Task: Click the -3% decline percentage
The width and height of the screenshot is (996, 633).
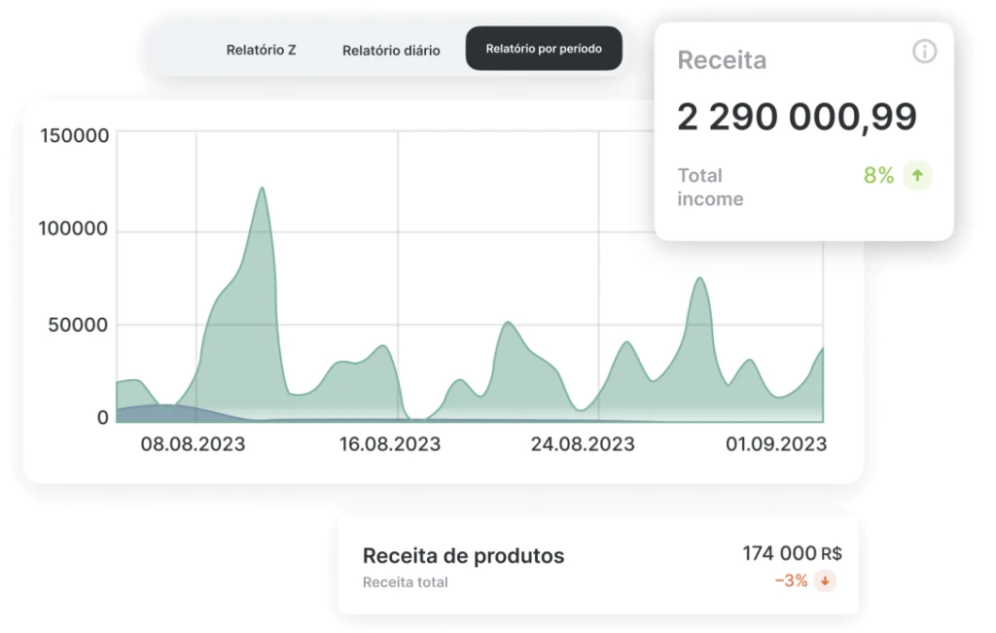Action: pos(791,580)
